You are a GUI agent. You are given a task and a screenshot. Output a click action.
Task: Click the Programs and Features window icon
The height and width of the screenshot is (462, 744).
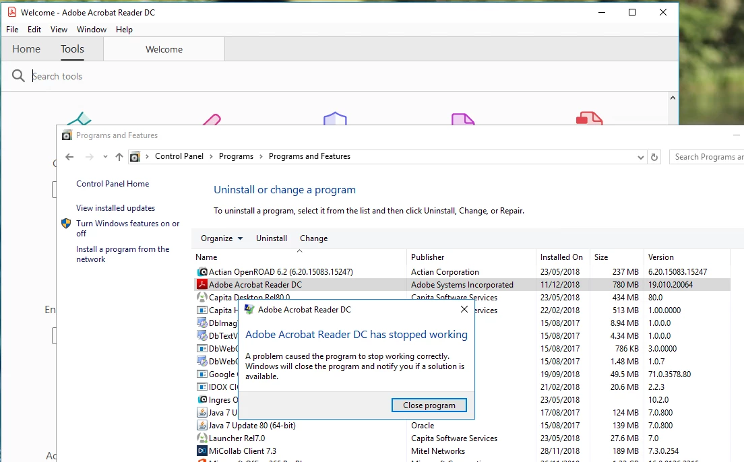pyautogui.click(x=67, y=135)
